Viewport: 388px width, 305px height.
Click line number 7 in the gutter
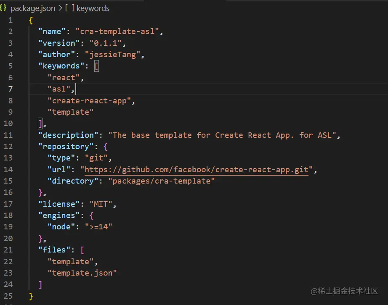11,89
